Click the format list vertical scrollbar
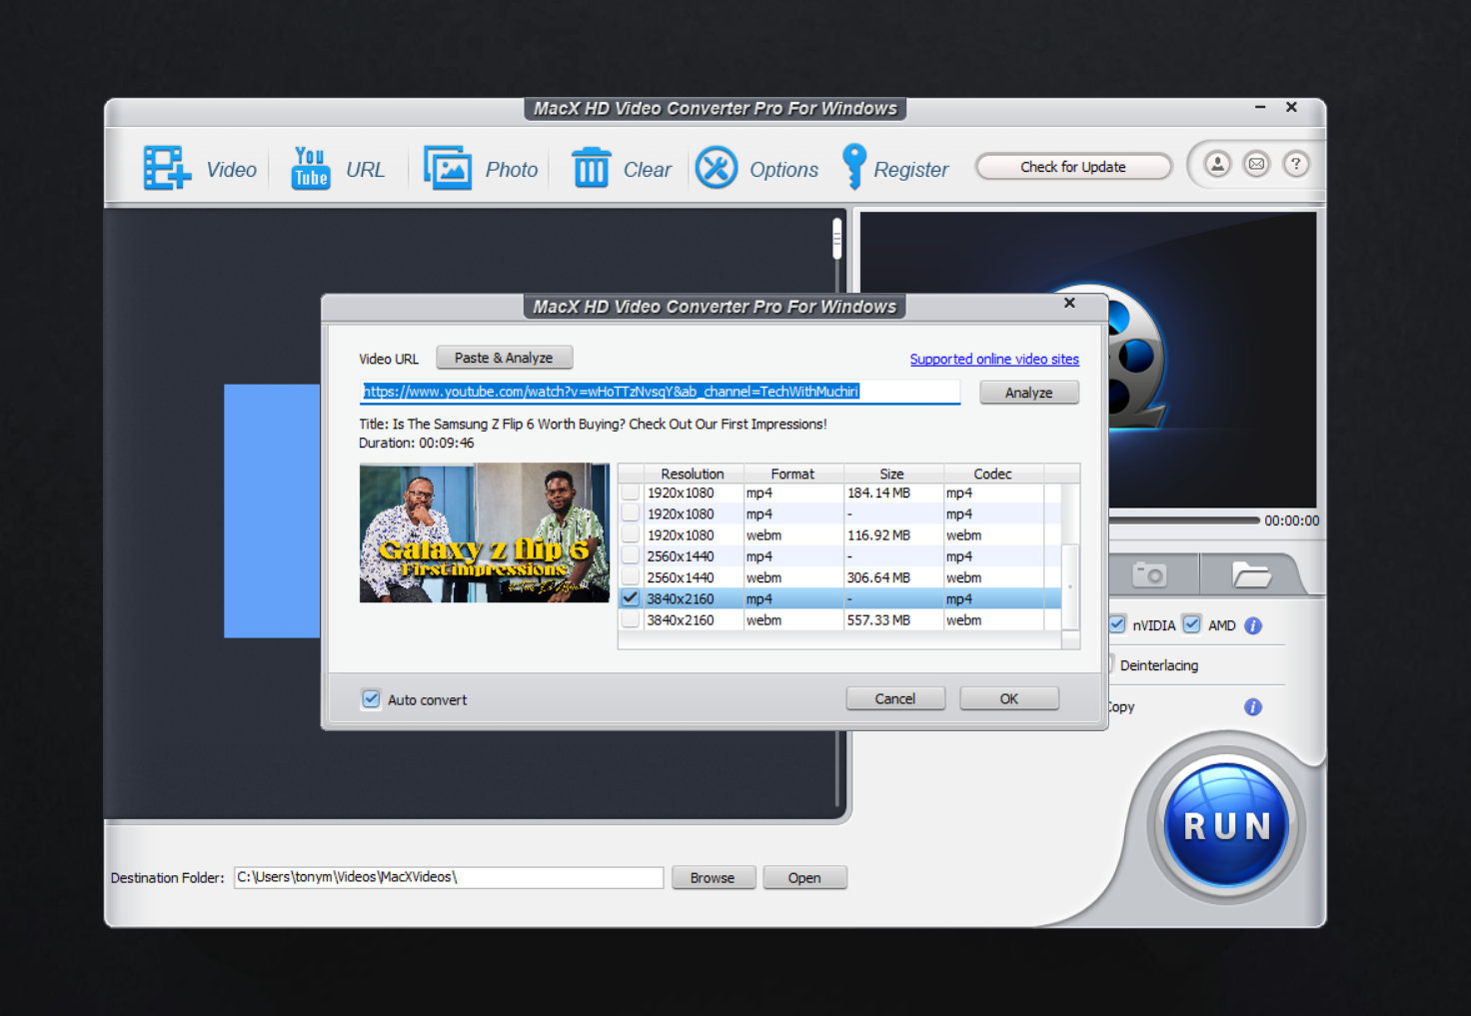This screenshot has width=1471, height=1016. click(x=1069, y=585)
